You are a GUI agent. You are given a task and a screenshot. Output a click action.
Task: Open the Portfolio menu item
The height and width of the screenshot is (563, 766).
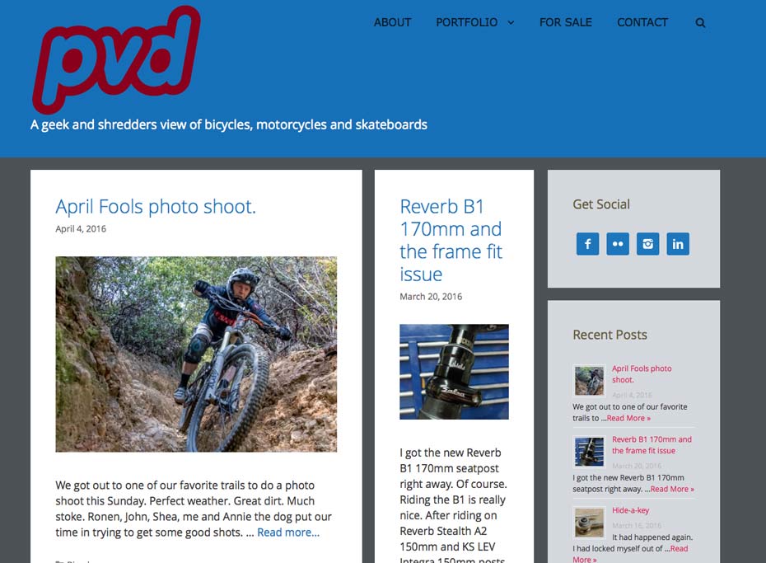(466, 22)
